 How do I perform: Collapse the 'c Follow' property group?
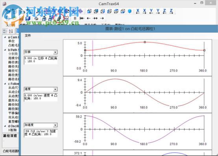5,84
